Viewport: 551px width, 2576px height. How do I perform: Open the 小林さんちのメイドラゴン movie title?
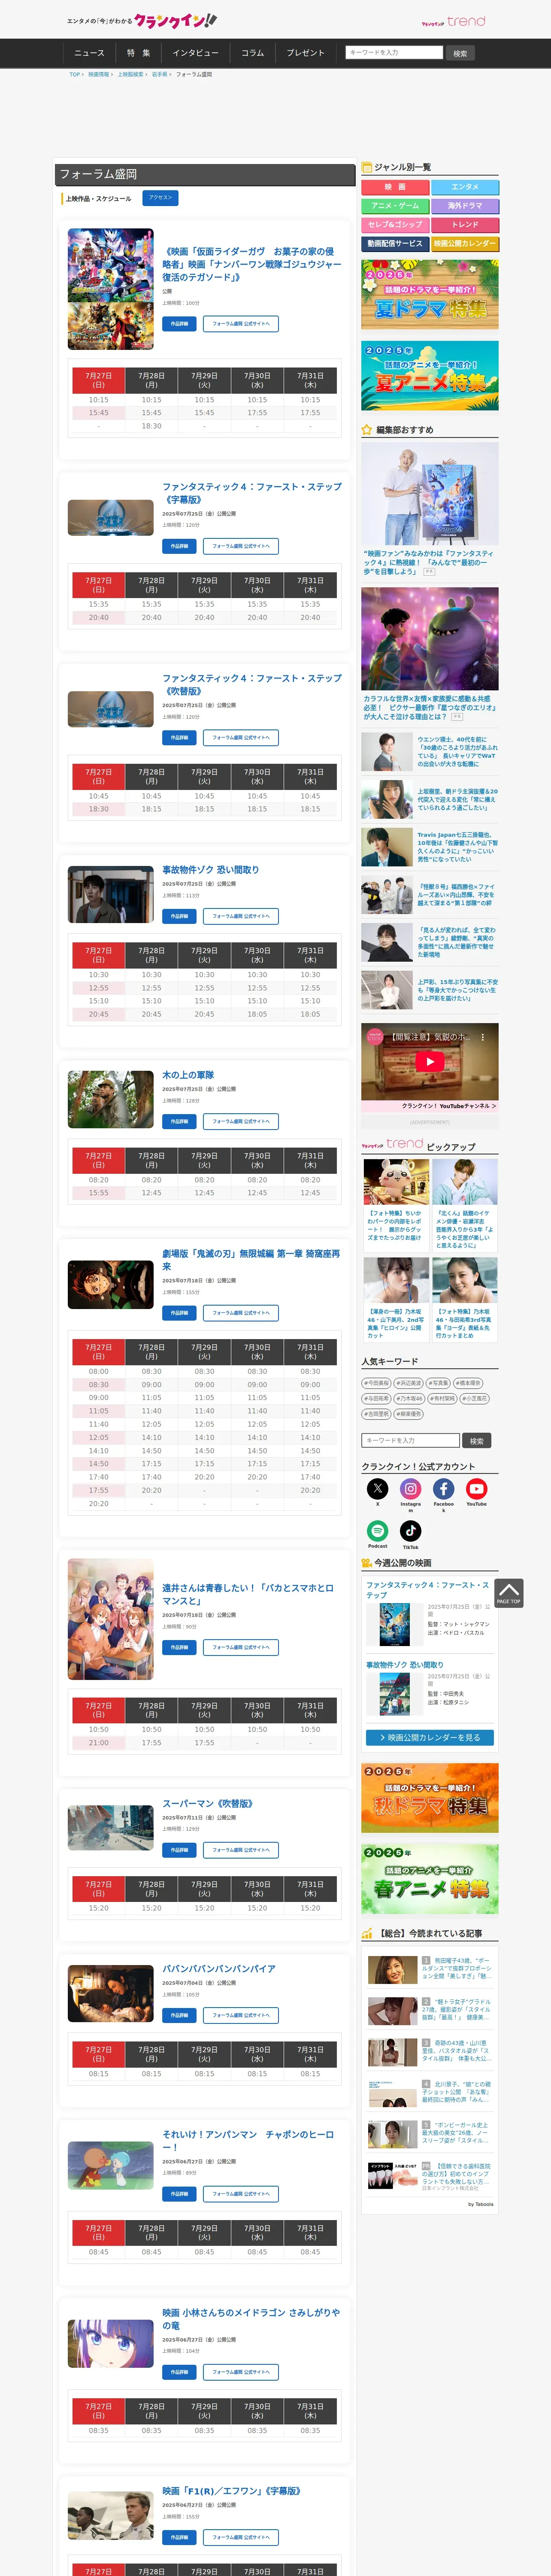tap(251, 2319)
